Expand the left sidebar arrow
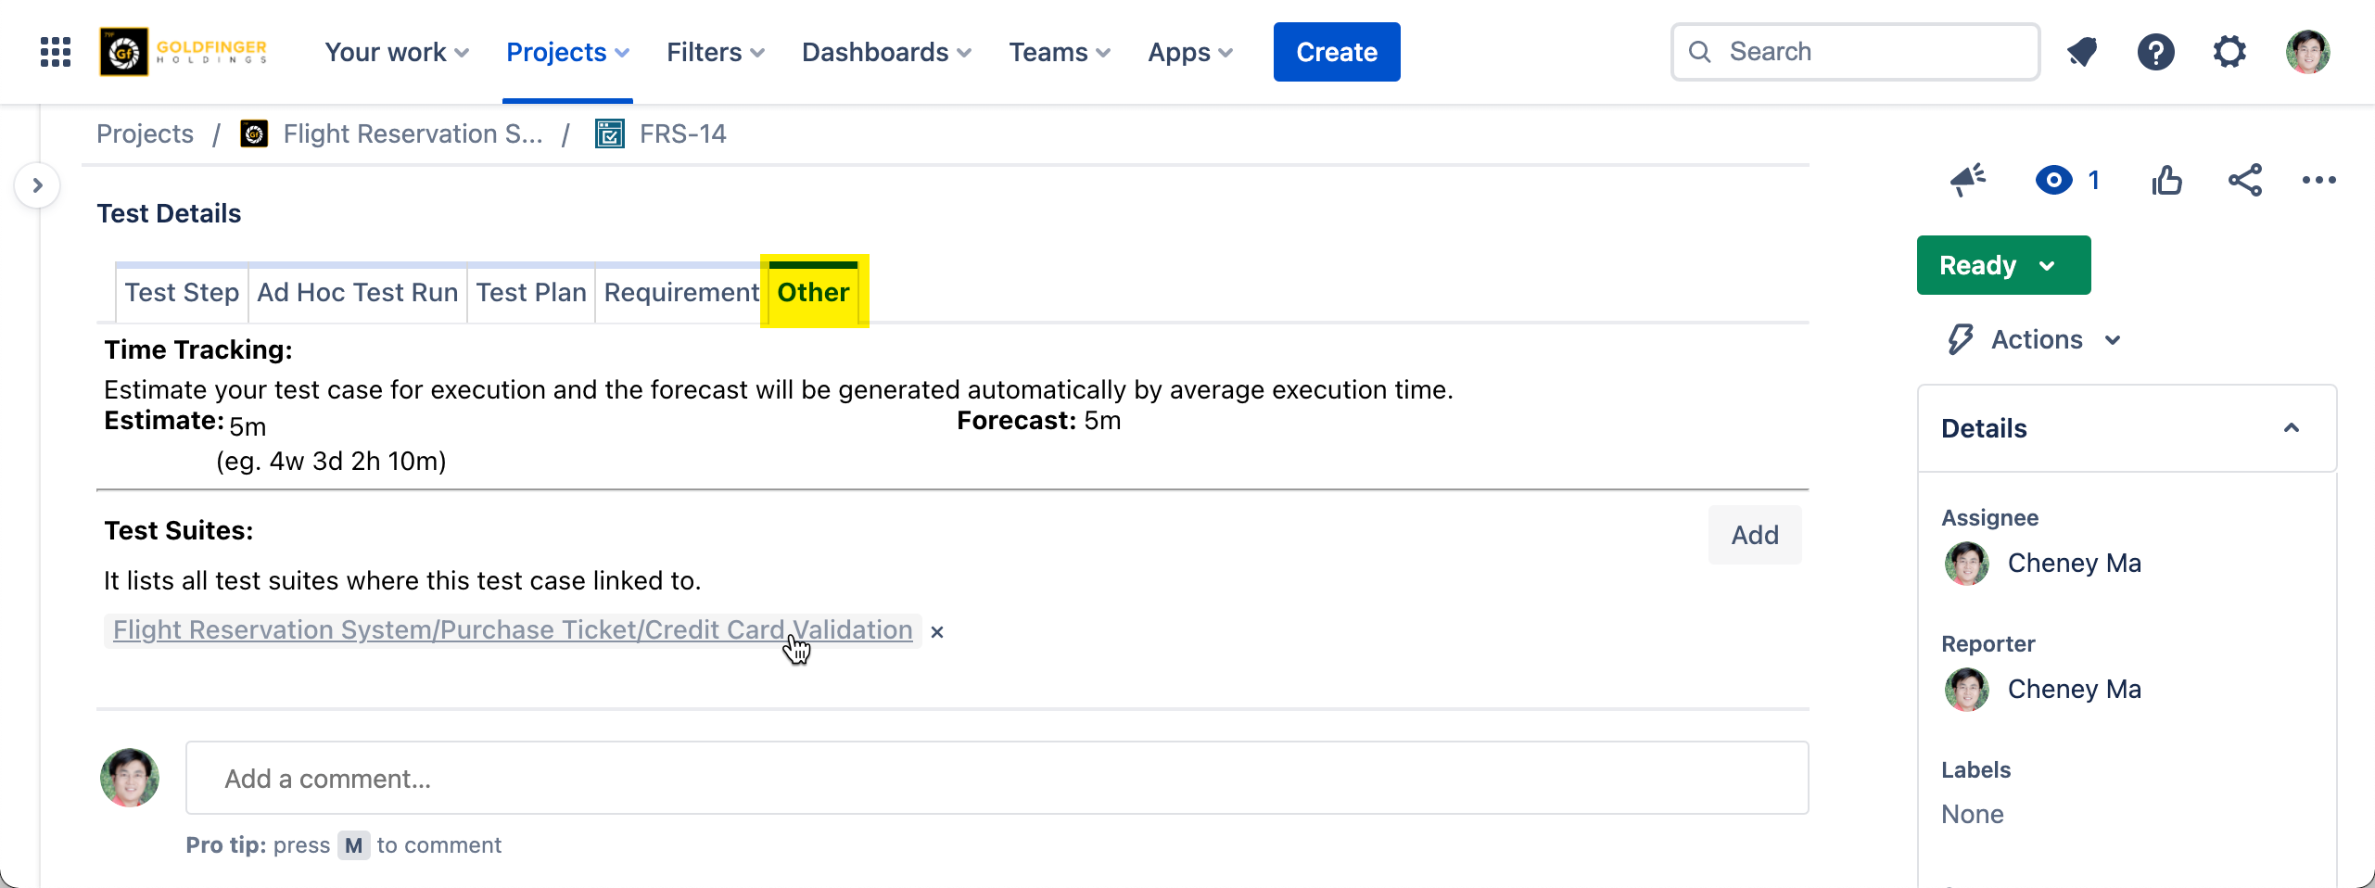The image size is (2375, 888). click(x=37, y=185)
